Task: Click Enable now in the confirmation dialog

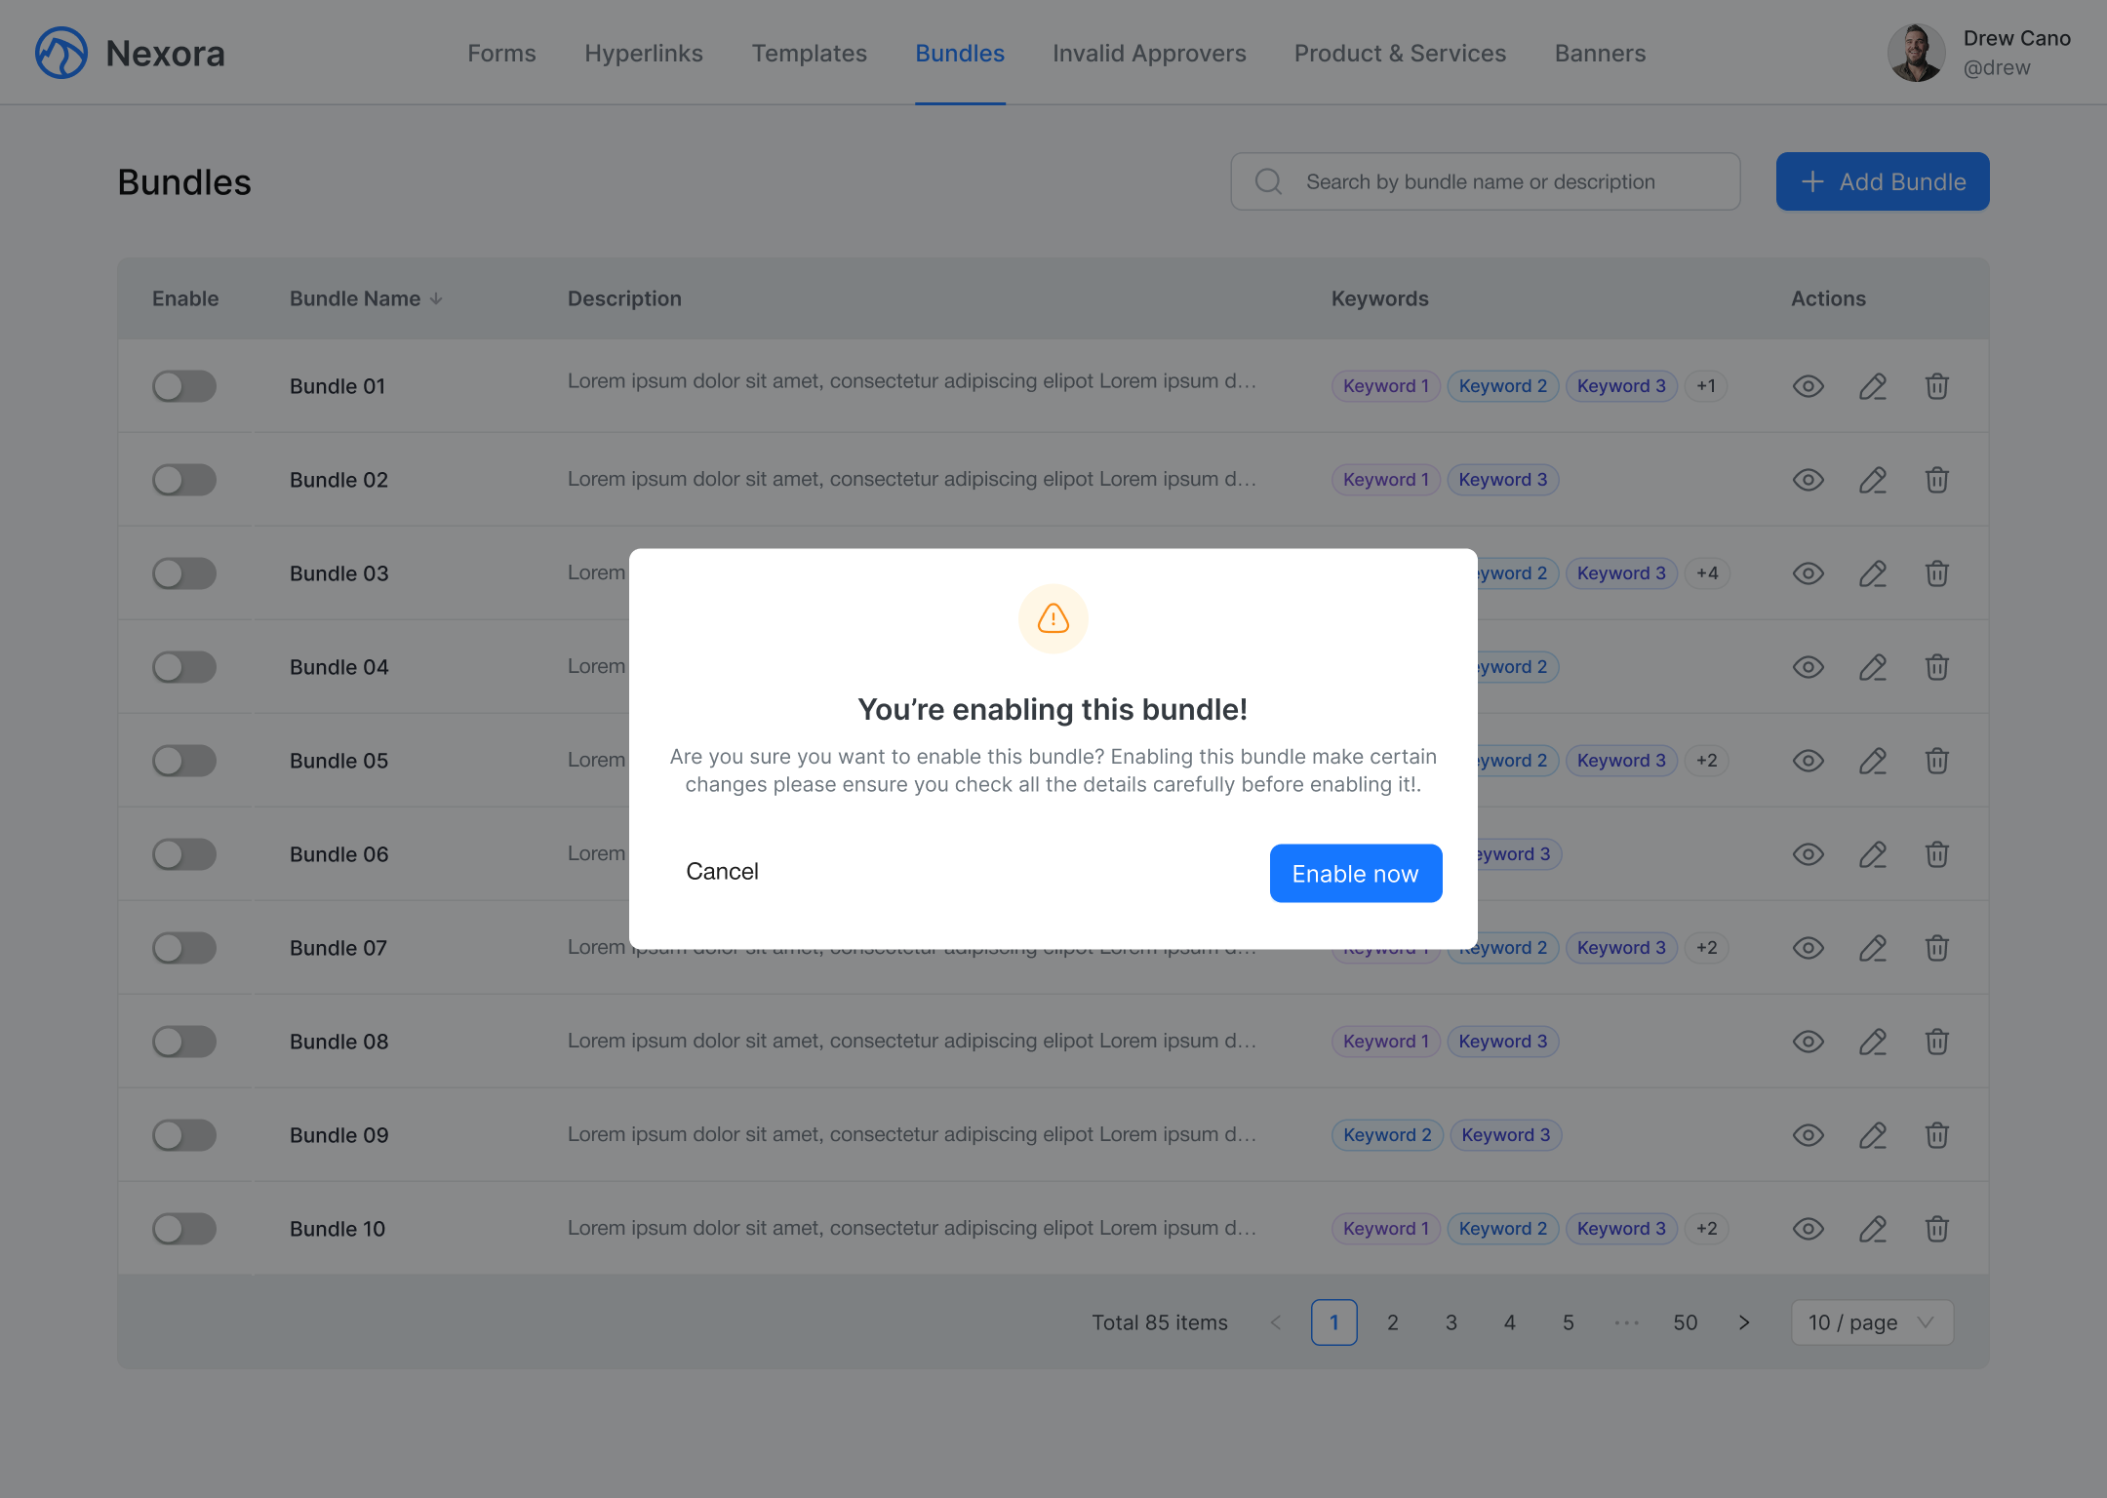Action: pos(1355,873)
